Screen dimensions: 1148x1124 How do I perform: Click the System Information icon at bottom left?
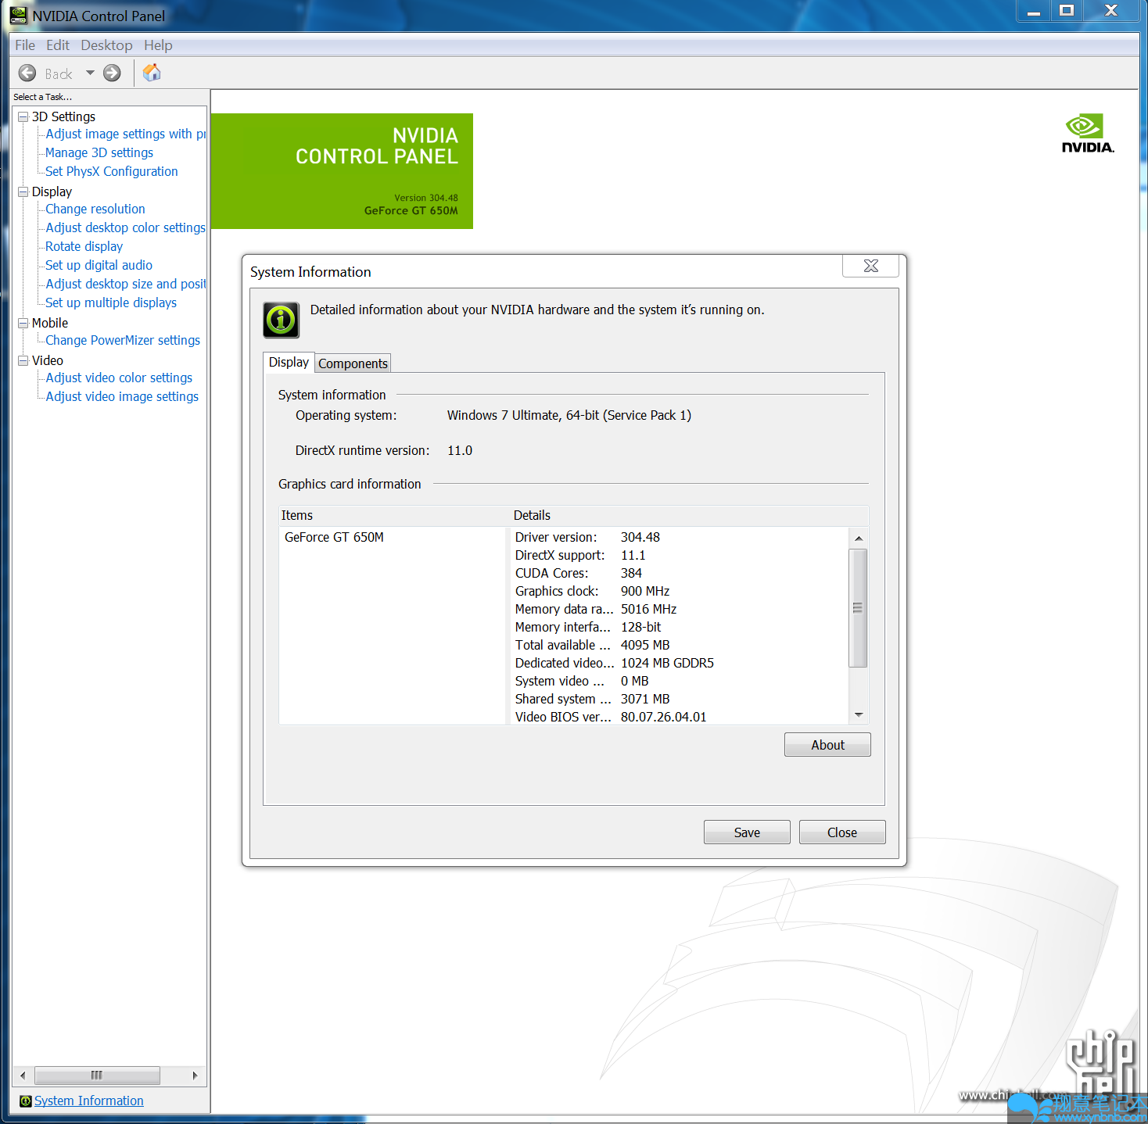(25, 1101)
